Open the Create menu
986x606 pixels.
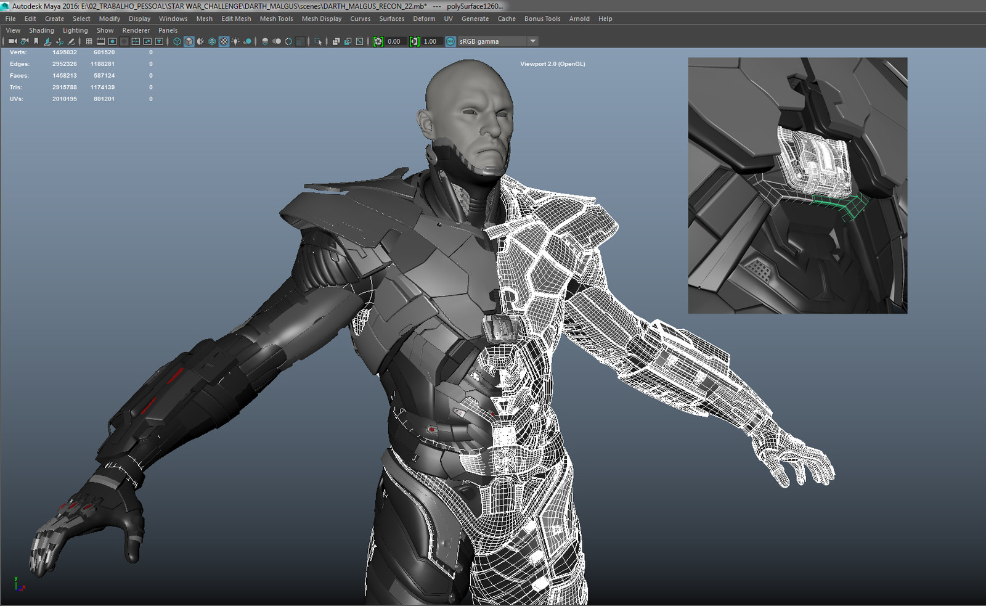point(54,18)
